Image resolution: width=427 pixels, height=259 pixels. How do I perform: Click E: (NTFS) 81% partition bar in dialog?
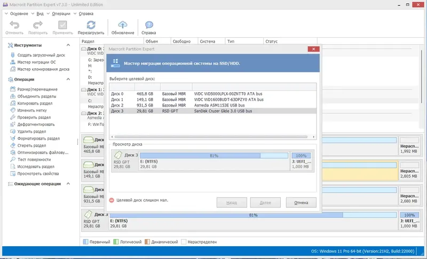214,156
